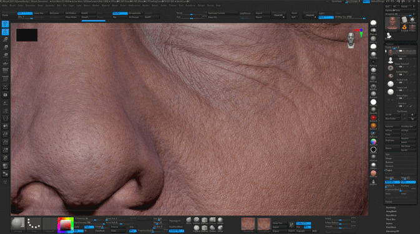Choose the Cylinder3D tool icon
420x234 pixels.
click(404, 19)
